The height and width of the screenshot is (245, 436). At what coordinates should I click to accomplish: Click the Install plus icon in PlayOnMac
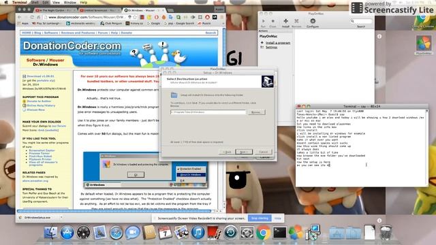click(x=285, y=21)
